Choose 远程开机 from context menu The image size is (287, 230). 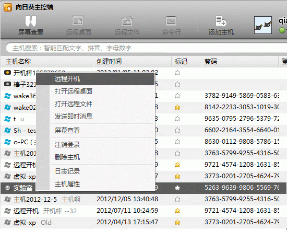95,79
